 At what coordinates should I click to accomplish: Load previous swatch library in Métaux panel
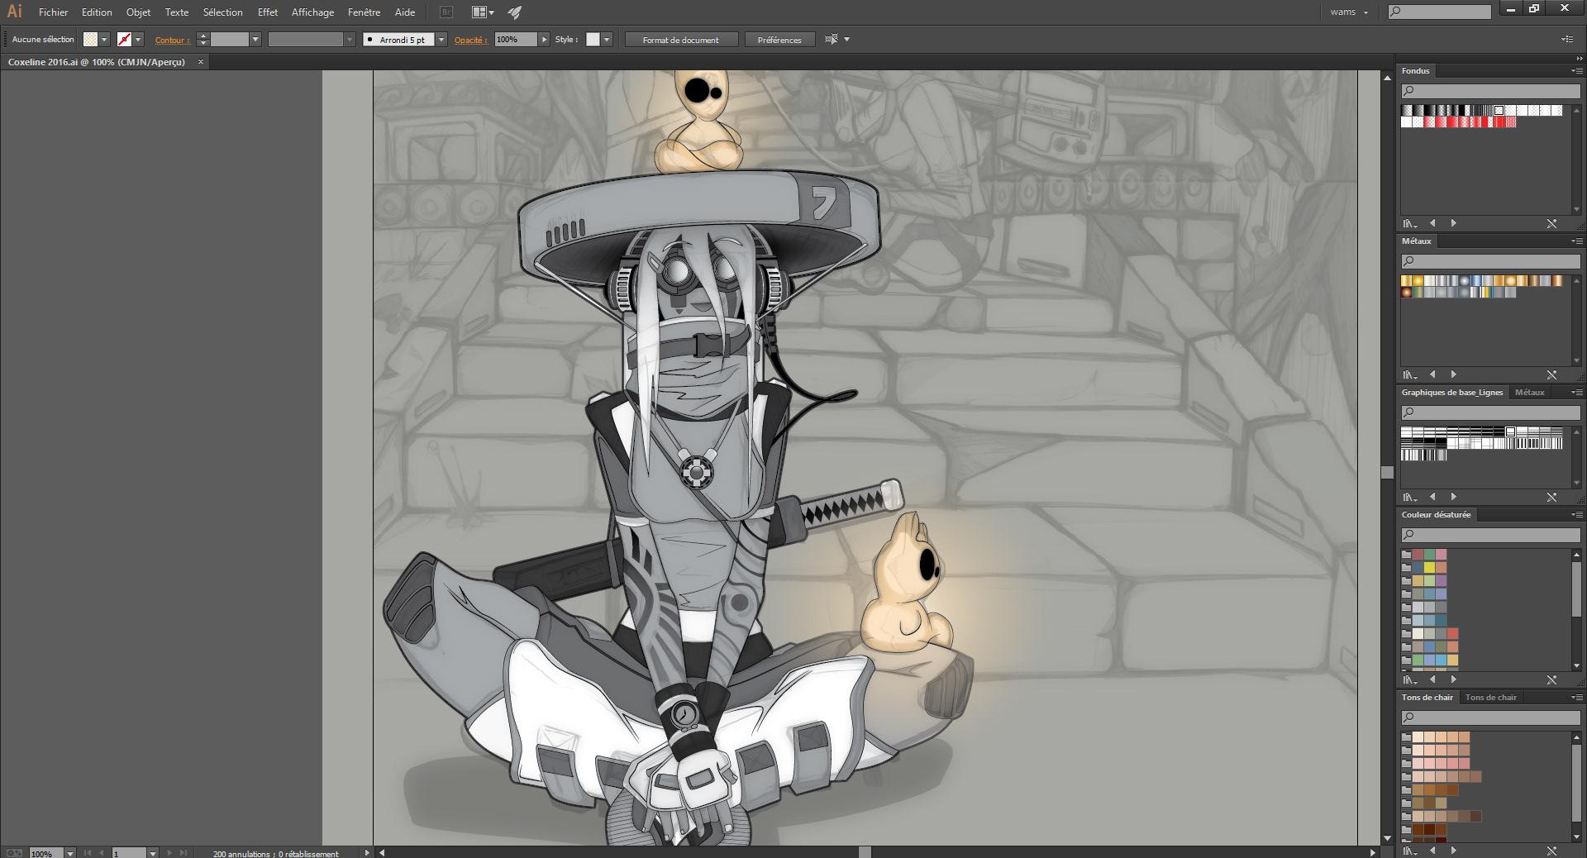(x=1432, y=374)
